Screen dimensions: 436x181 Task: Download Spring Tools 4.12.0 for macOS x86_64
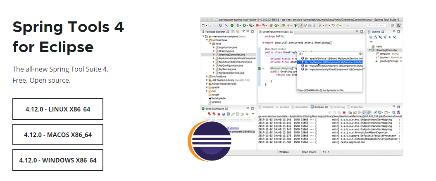58,135
